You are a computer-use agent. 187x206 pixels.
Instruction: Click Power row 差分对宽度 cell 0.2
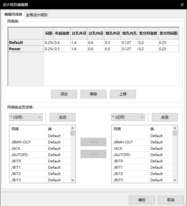[148, 49]
